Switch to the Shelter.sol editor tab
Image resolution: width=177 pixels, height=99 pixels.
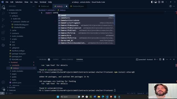45,6
